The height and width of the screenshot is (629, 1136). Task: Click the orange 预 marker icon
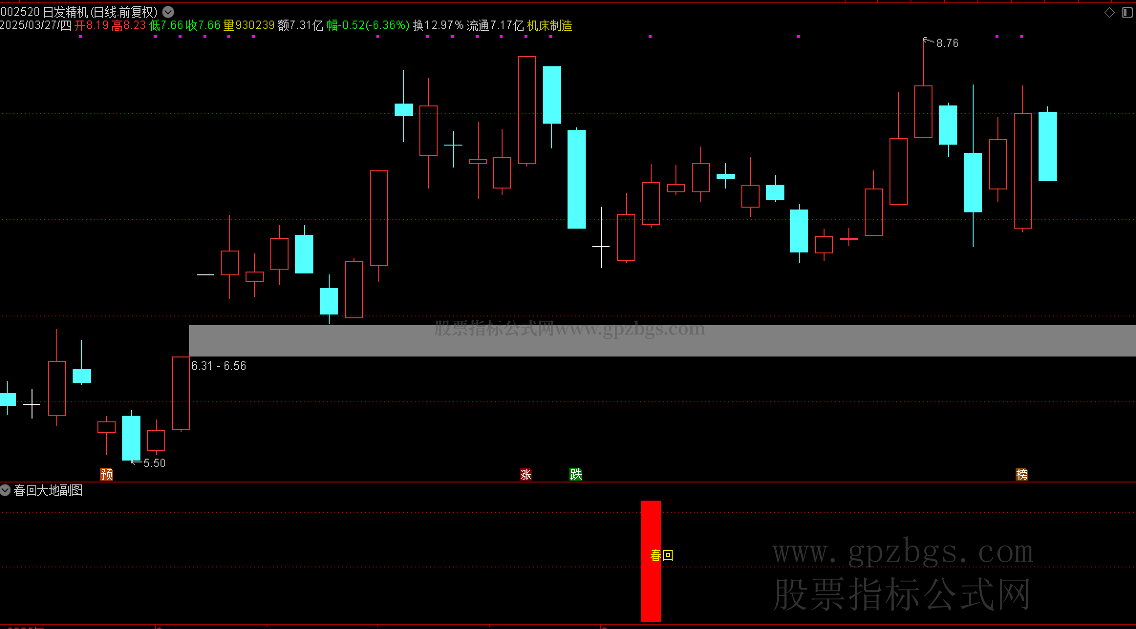pos(107,474)
